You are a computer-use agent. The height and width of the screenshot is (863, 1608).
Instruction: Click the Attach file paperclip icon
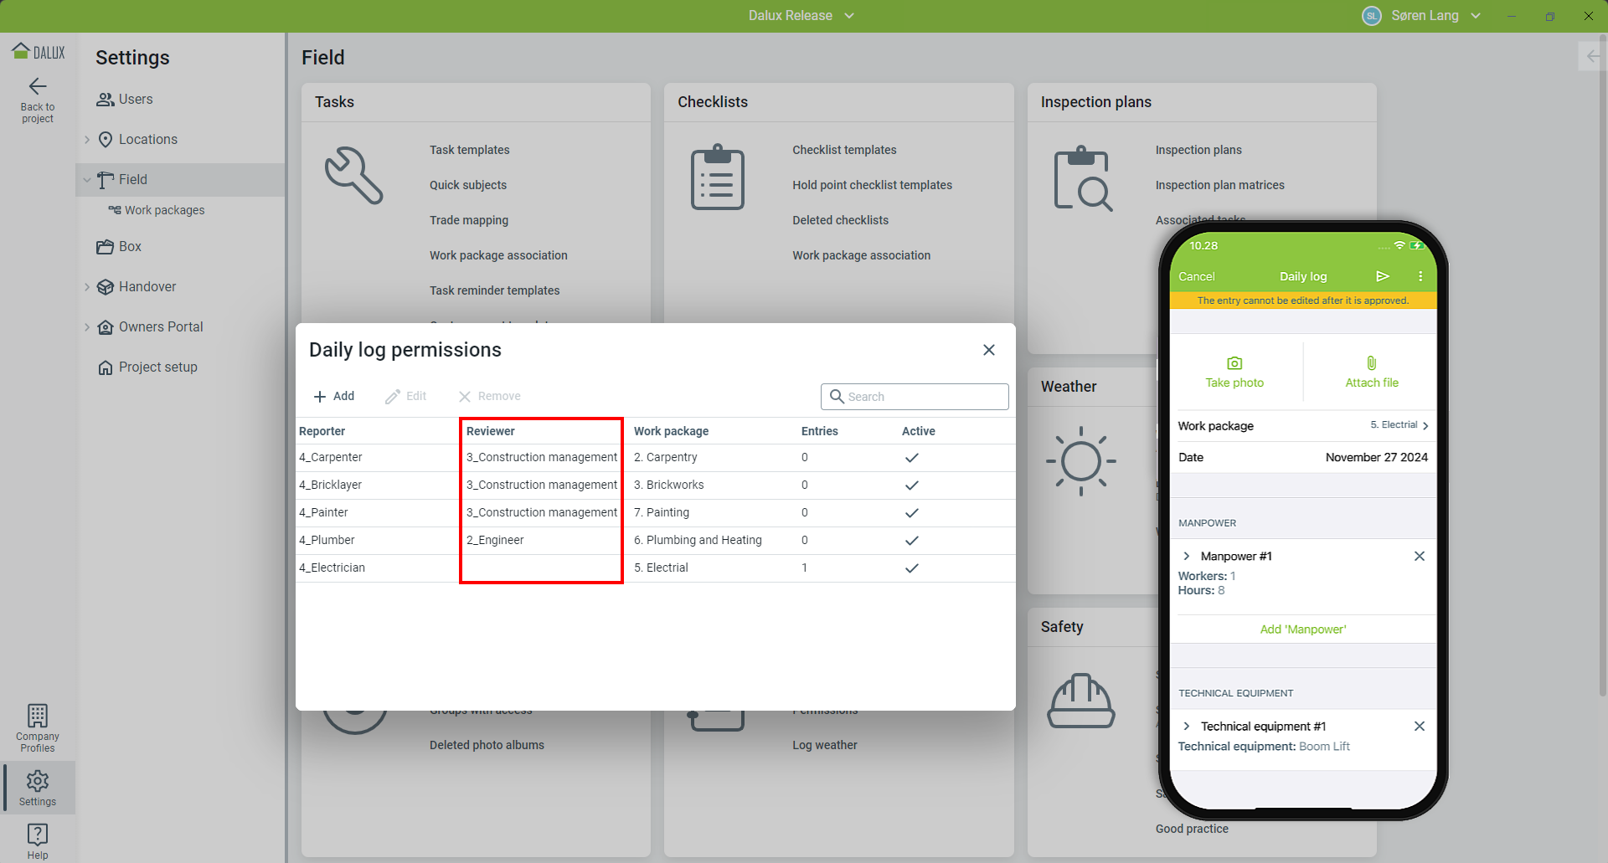[1371, 363]
